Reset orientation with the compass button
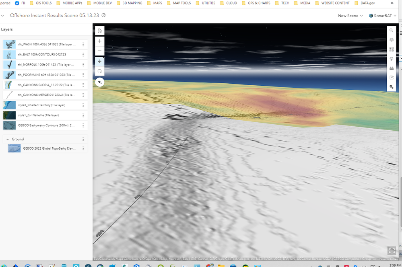The width and height of the screenshot is (402, 267). 100,82
